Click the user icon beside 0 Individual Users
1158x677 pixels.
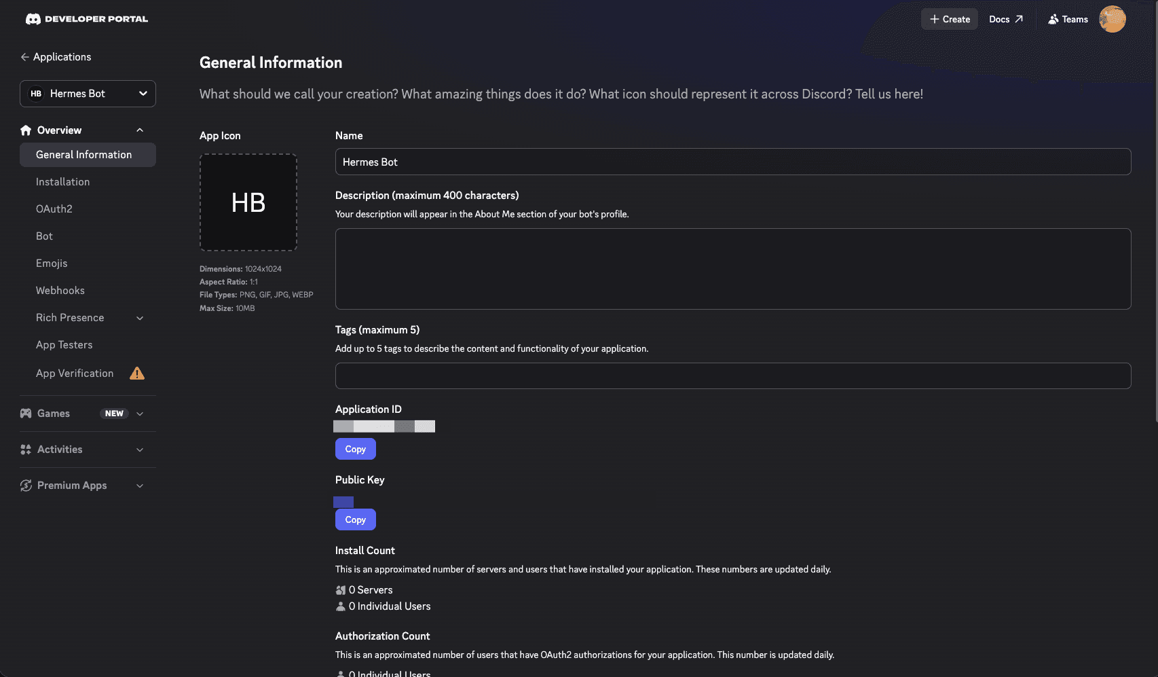[341, 606]
